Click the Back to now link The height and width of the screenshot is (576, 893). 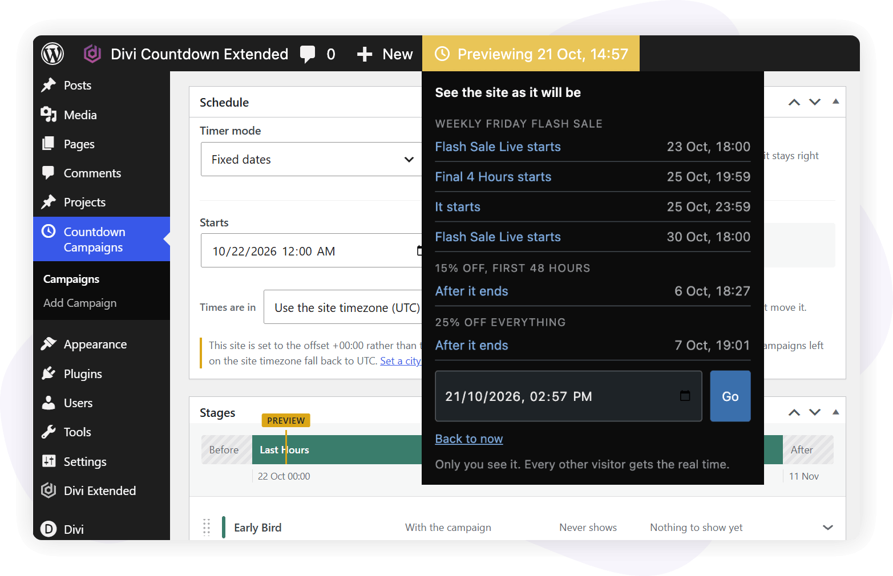point(469,439)
